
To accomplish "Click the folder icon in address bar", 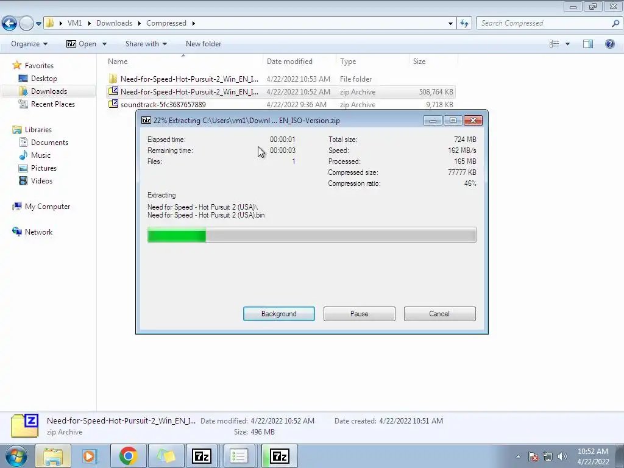I will [x=50, y=23].
